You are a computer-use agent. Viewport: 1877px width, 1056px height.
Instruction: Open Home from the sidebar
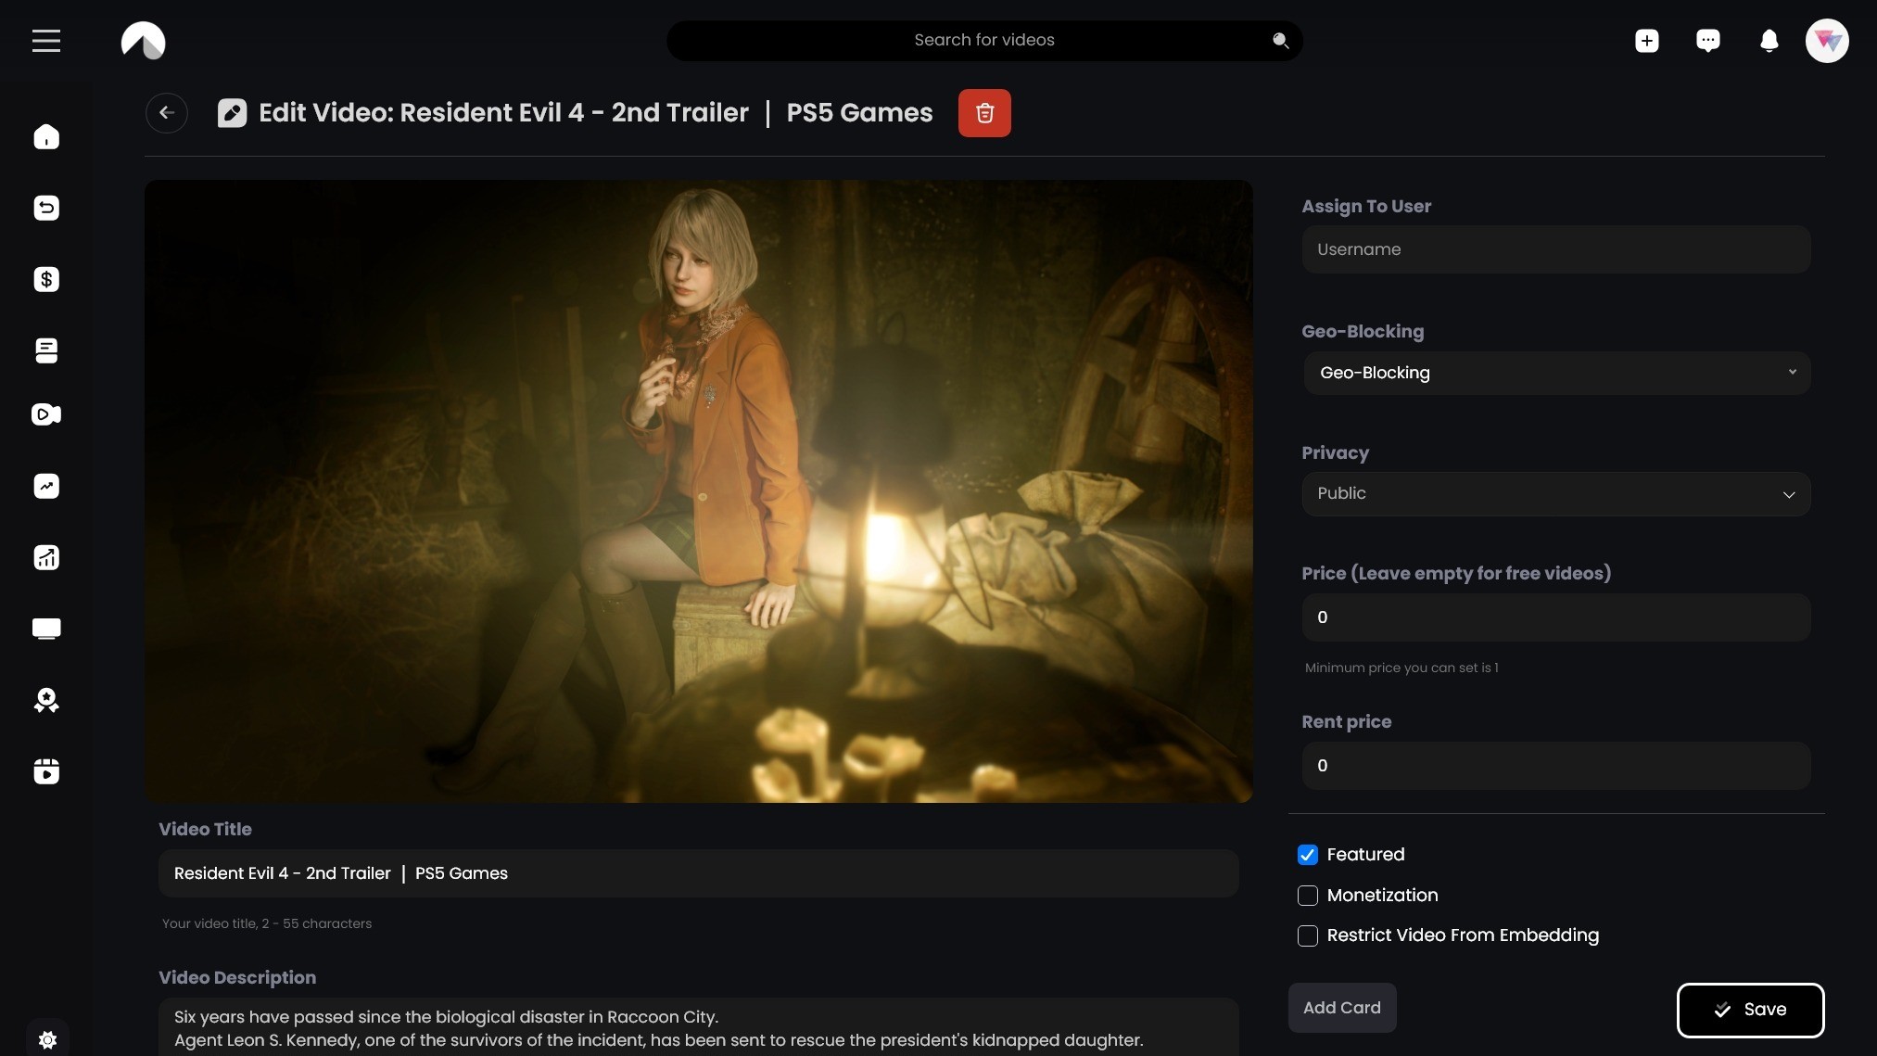coord(46,137)
